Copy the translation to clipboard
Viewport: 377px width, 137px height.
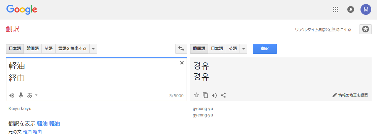click(205, 95)
